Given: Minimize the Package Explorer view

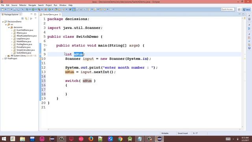Looking at the screenshot, I should (x=31, y=14).
